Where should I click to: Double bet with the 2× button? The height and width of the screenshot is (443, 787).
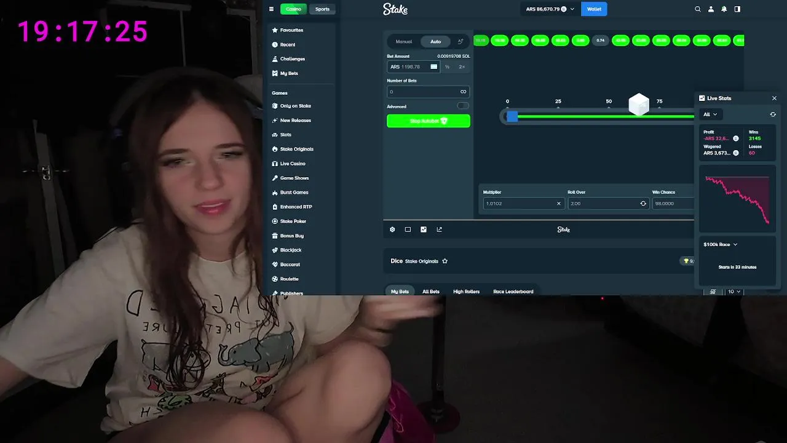462,66
